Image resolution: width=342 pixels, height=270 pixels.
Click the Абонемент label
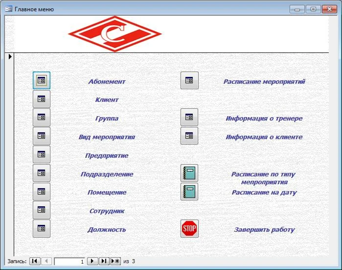tap(107, 81)
